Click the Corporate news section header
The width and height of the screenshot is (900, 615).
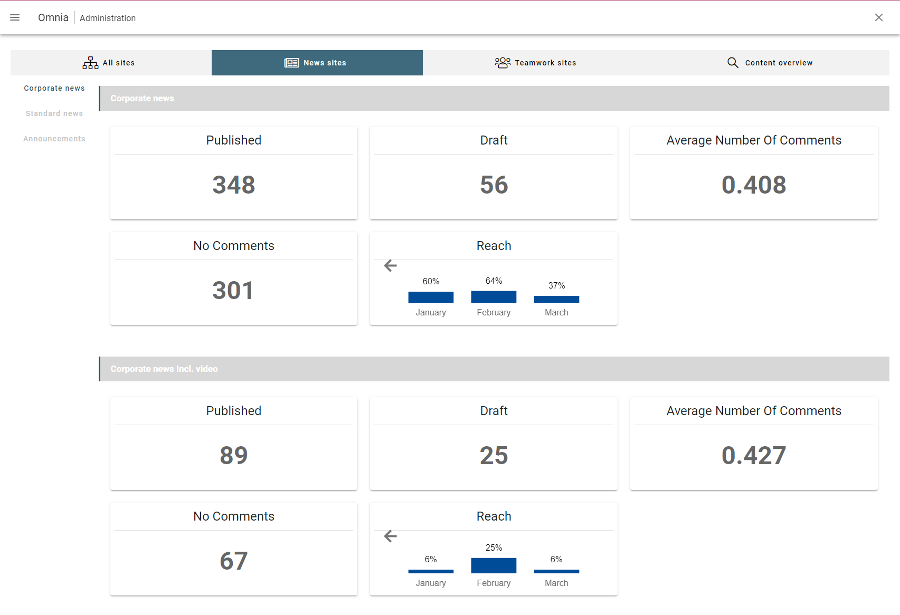click(494, 98)
